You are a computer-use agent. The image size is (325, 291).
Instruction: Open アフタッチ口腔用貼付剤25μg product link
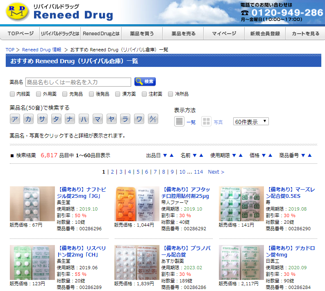(186, 192)
